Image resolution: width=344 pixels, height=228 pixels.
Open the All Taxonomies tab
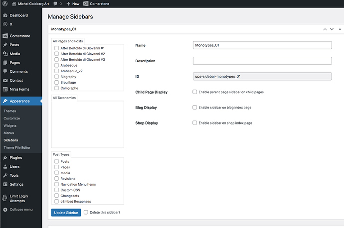click(x=64, y=98)
